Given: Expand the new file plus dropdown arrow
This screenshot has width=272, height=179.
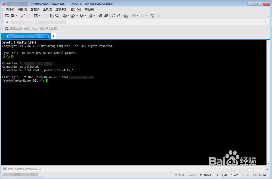Looking at the screenshot, I should (138, 16).
